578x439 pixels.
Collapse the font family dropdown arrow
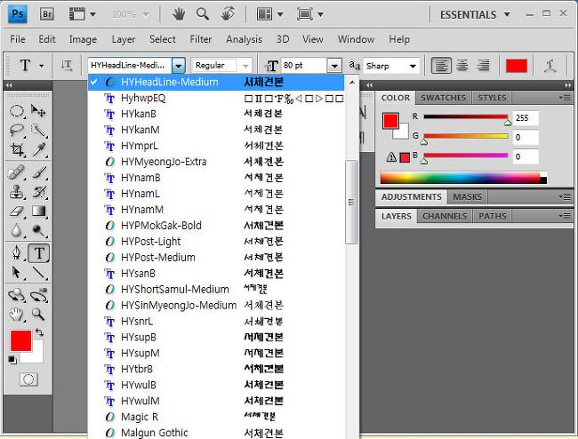[x=179, y=66]
